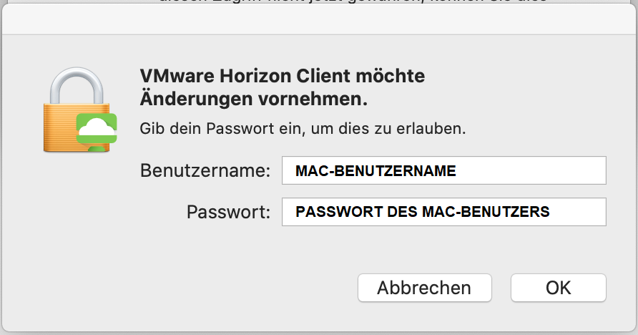The image size is (638, 335).
Task: Click the "Benutzername:" label
Action: [205, 172]
